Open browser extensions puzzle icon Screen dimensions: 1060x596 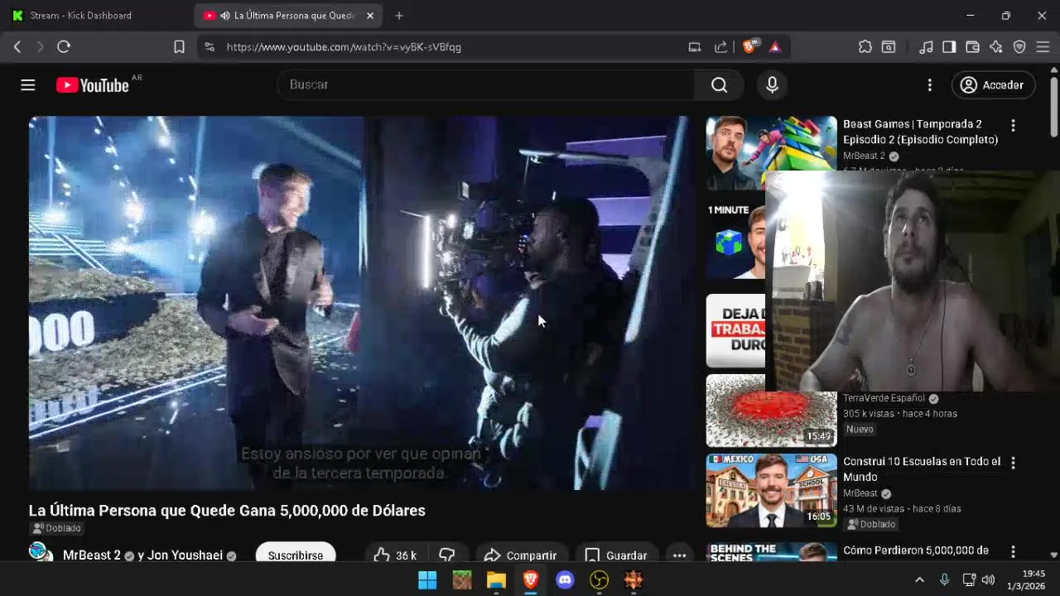click(x=865, y=47)
